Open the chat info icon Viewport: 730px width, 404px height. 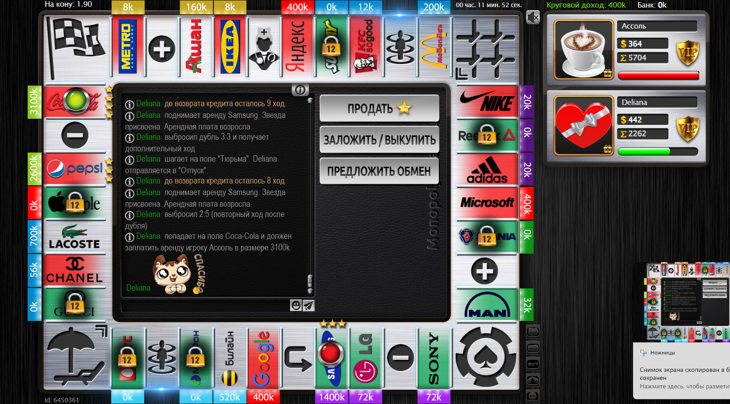pos(300,90)
